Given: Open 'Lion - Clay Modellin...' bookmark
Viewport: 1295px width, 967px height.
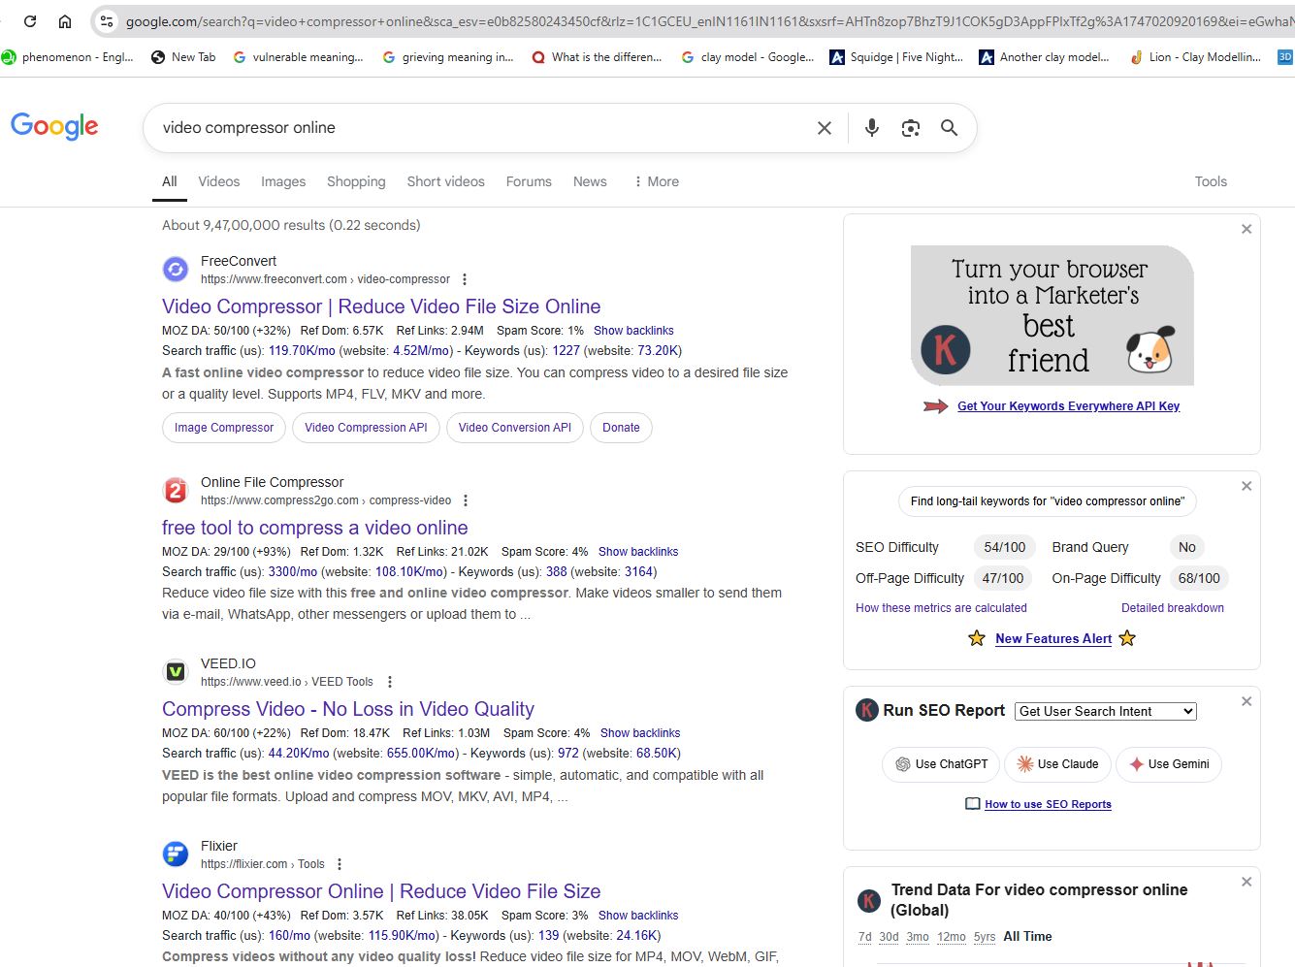Looking at the screenshot, I should [1195, 57].
